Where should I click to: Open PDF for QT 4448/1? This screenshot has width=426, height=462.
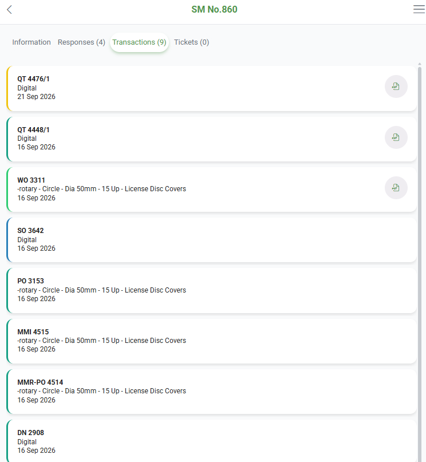point(396,137)
